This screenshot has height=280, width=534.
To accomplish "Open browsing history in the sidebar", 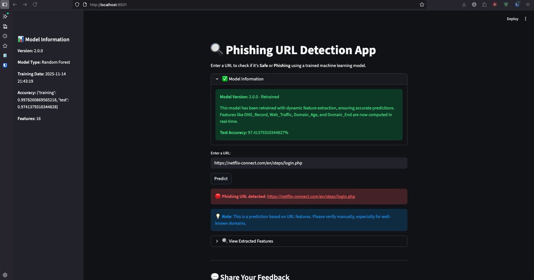I will pyautogui.click(x=5, y=36).
